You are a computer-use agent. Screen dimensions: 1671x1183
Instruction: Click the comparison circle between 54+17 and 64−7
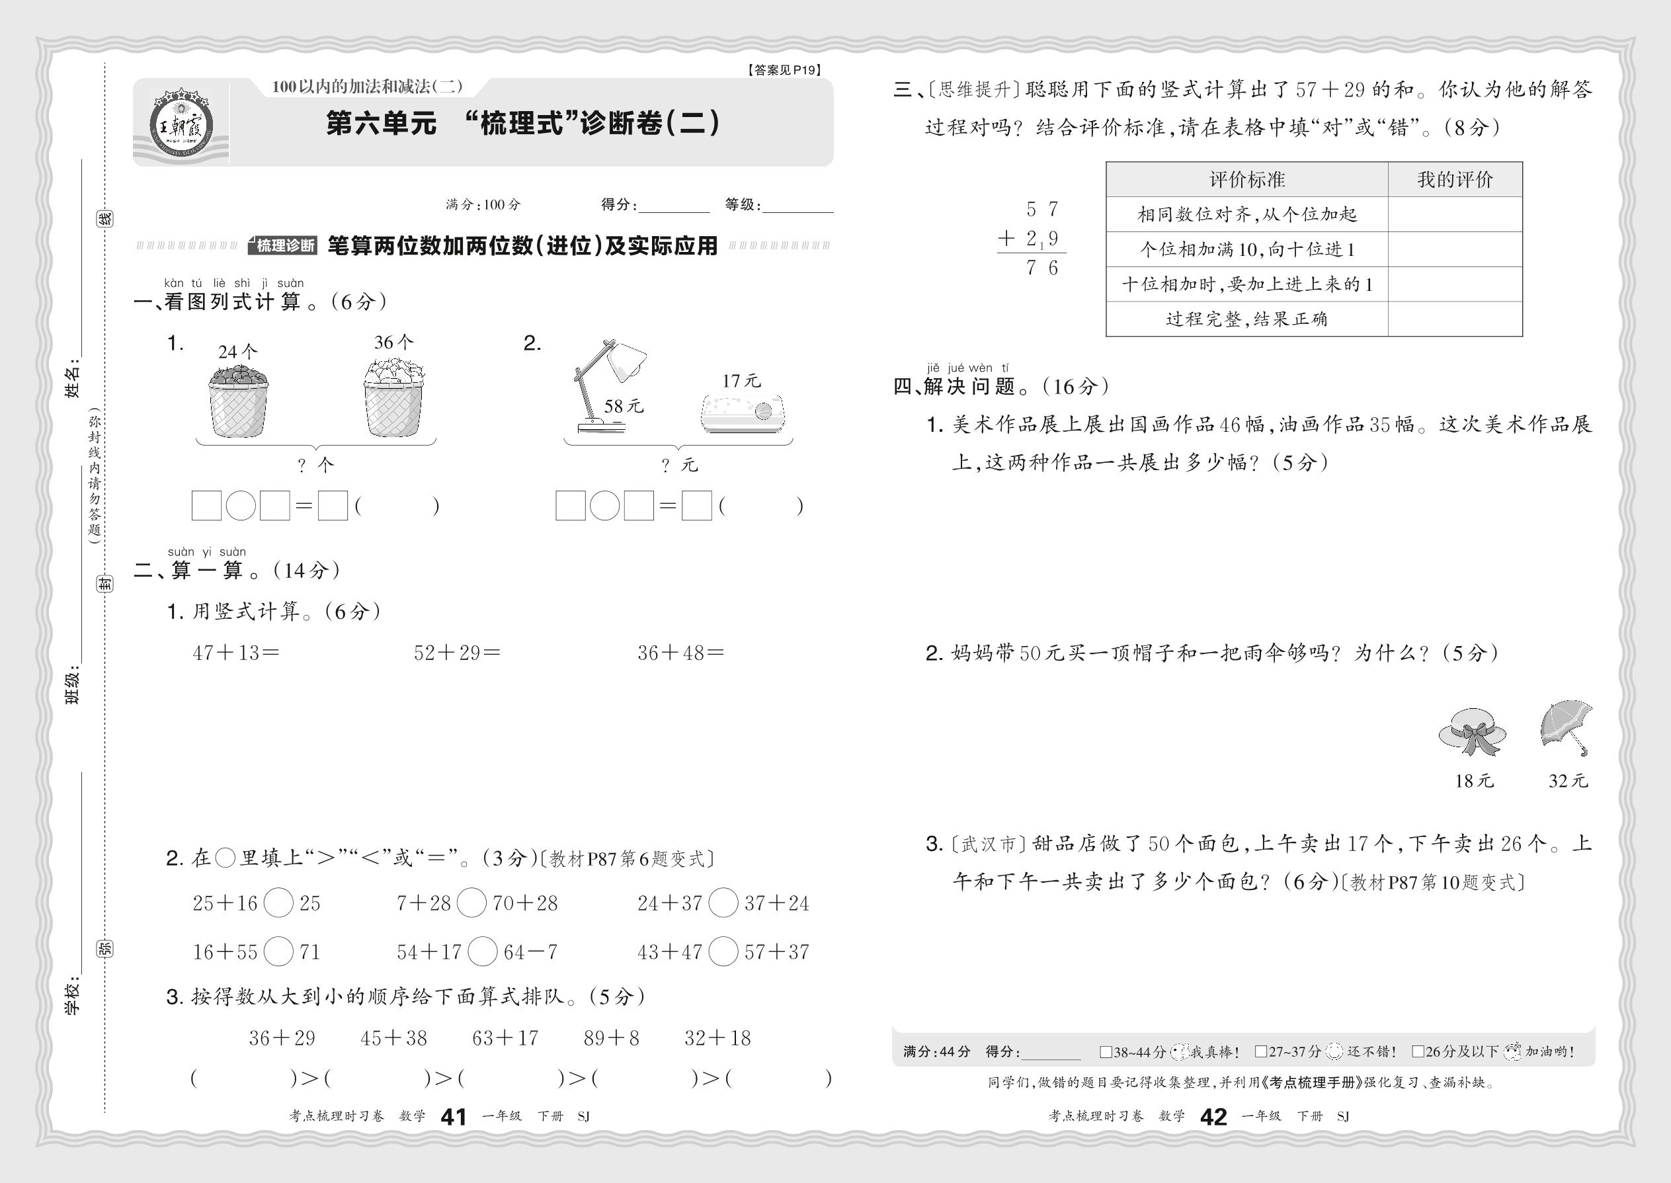click(x=482, y=952)
